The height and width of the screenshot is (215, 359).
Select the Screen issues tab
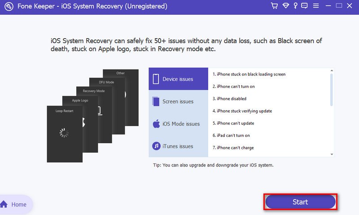[x=178, y=101]
